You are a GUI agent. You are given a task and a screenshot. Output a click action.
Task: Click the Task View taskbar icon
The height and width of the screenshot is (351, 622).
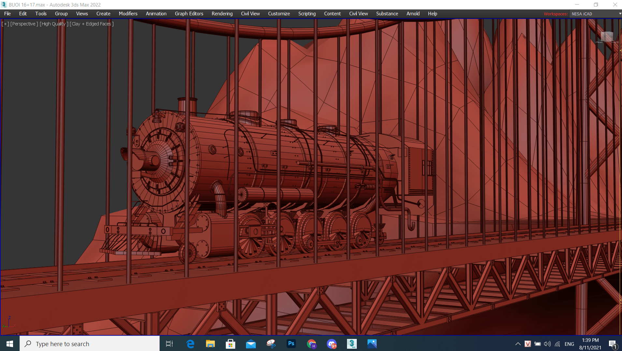click(x=169, y=344)
